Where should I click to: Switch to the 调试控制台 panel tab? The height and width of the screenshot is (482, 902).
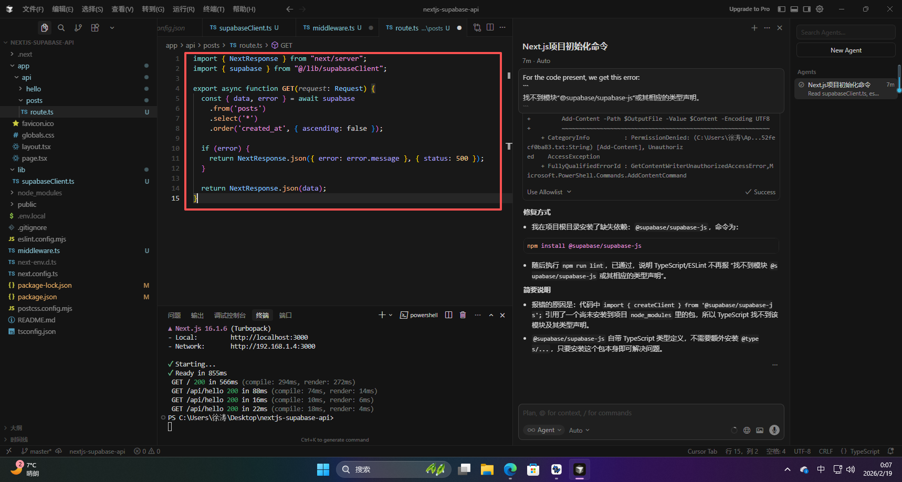point(229,315)
